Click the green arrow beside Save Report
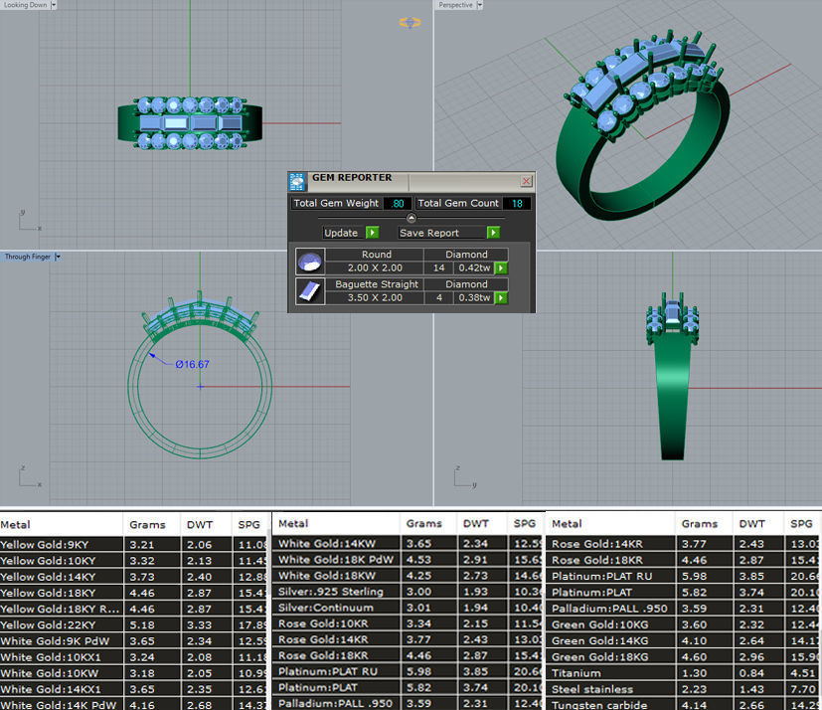The height and width of the screenshot is (710, 822). [x=493, y=233]
